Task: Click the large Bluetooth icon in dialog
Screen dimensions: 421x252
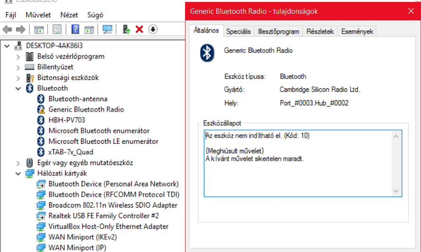Action: [207, 53]
